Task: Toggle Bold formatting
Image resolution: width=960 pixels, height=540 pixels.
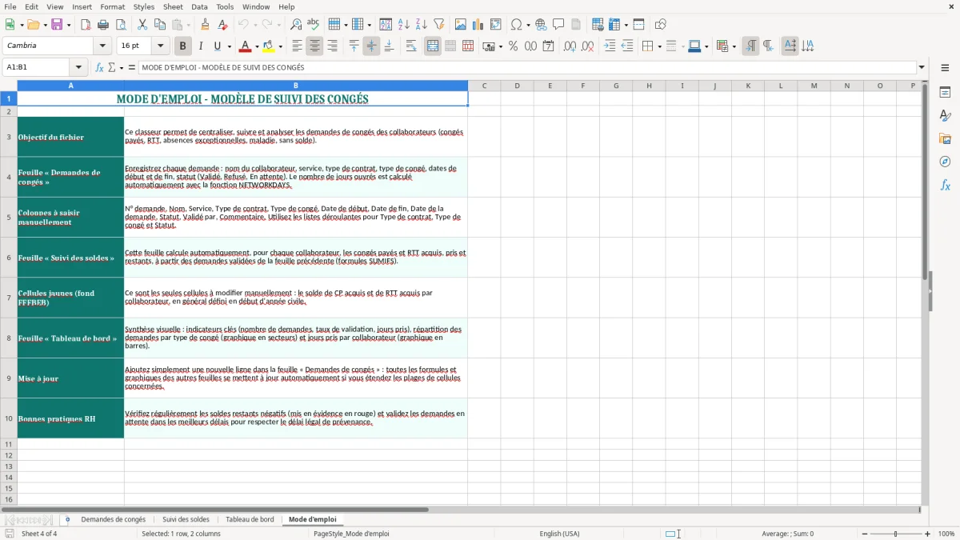Action: [x=182, y=46]
